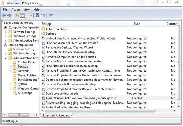Click policy icon next to Turn off Aero Shake
Image resolution: width=183 pixels, height=126 pixels.
coord(43,98)
